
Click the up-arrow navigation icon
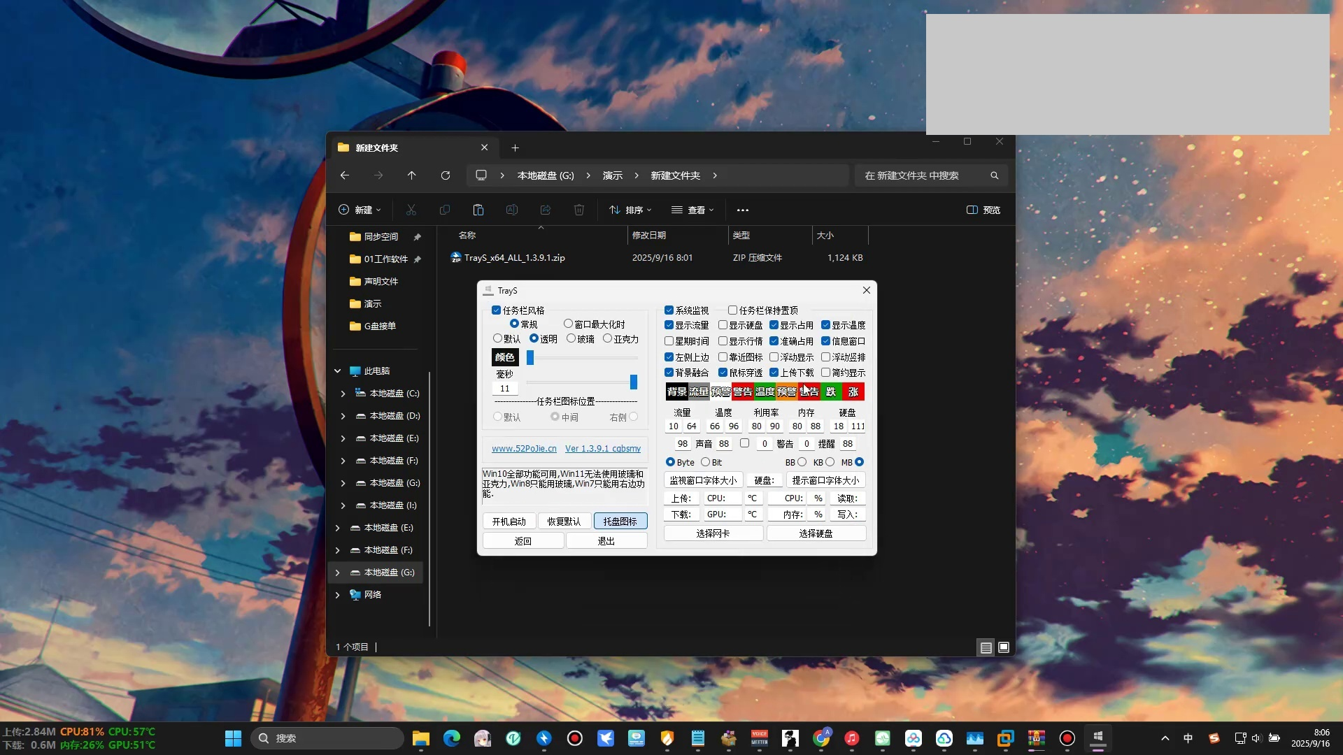tap(412, 175)
